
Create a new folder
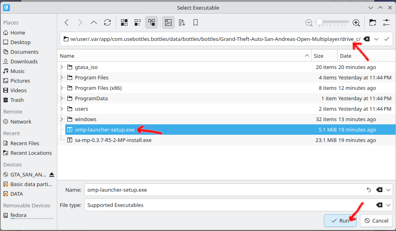point(373,23)
